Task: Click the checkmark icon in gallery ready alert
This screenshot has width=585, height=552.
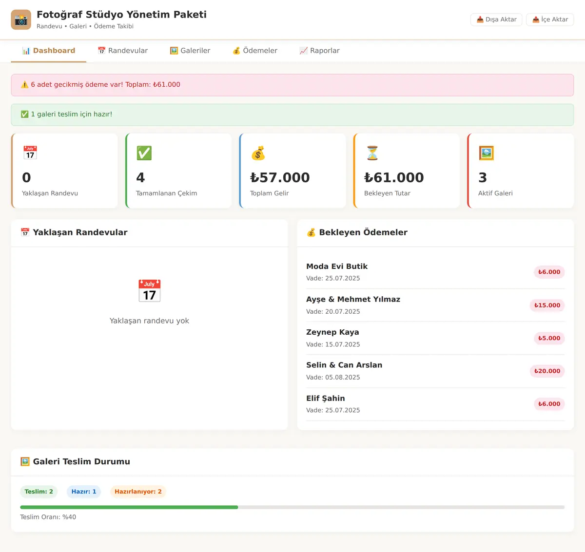Action: tap(25, 114)
